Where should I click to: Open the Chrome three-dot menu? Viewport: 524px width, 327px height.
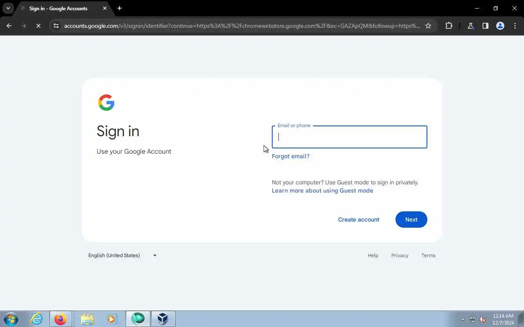515,26
